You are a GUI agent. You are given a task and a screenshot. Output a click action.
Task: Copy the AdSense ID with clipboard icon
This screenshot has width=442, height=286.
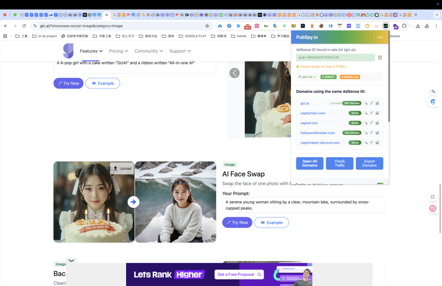click(x=380, y=58)
